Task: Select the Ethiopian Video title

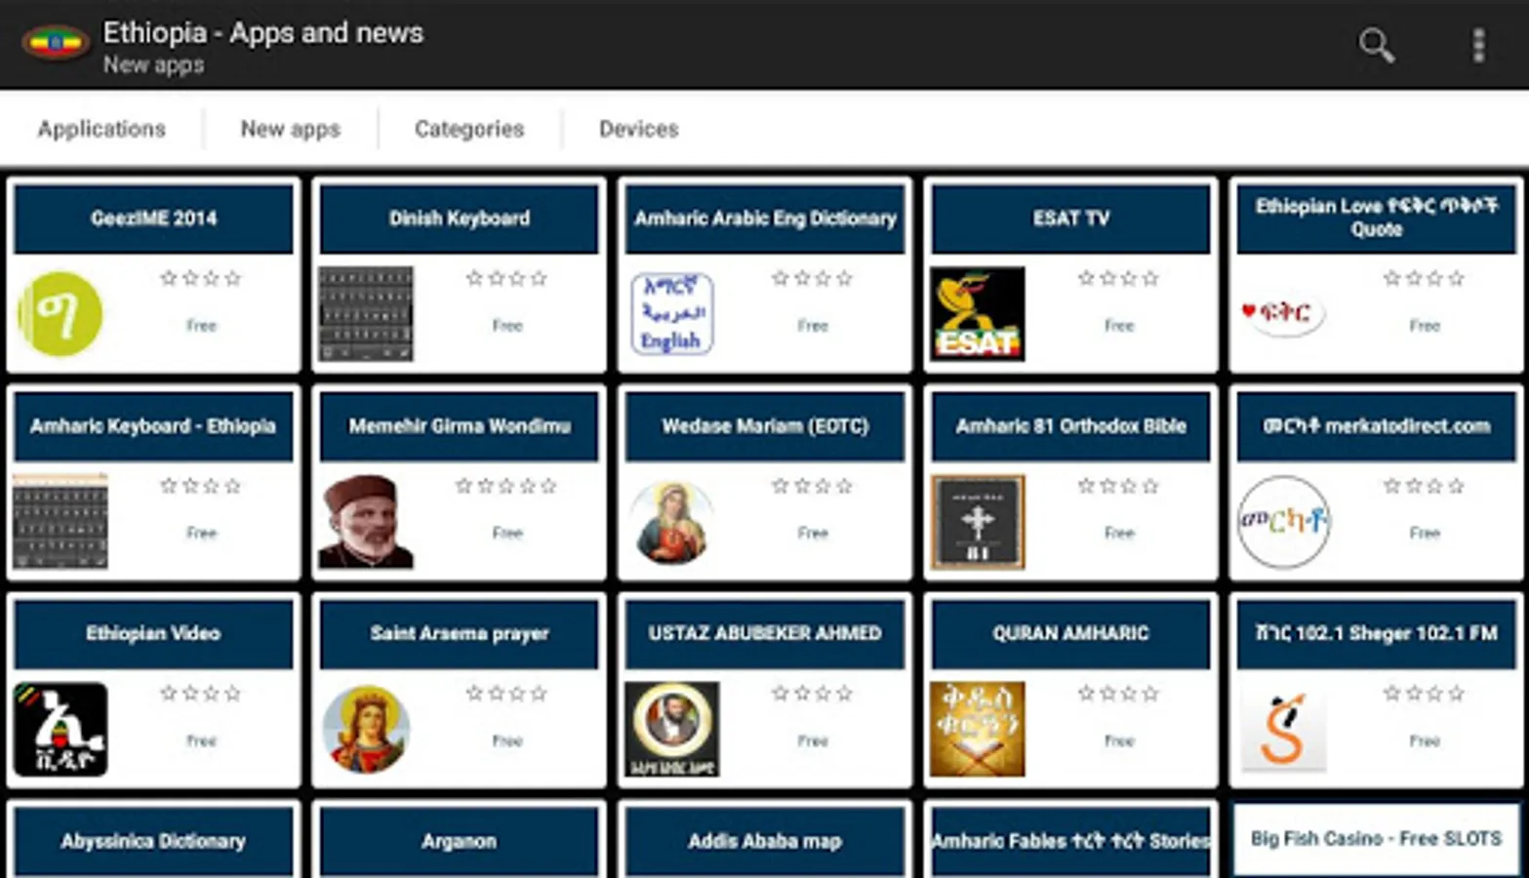Action: click(x=153, y=634)
